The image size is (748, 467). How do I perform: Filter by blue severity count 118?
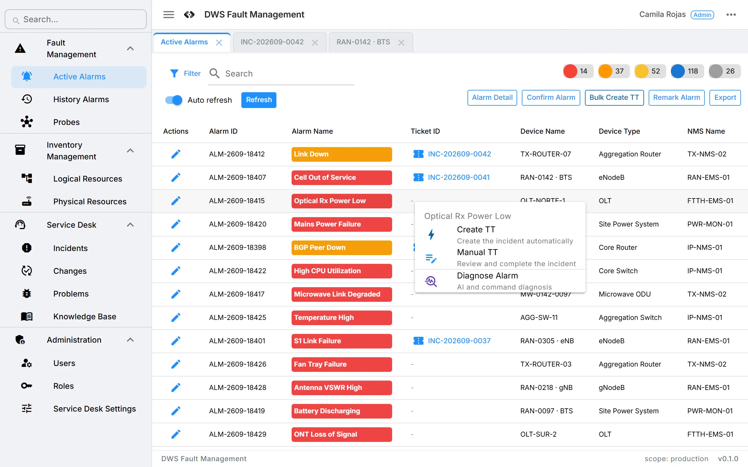click(687, 71)
